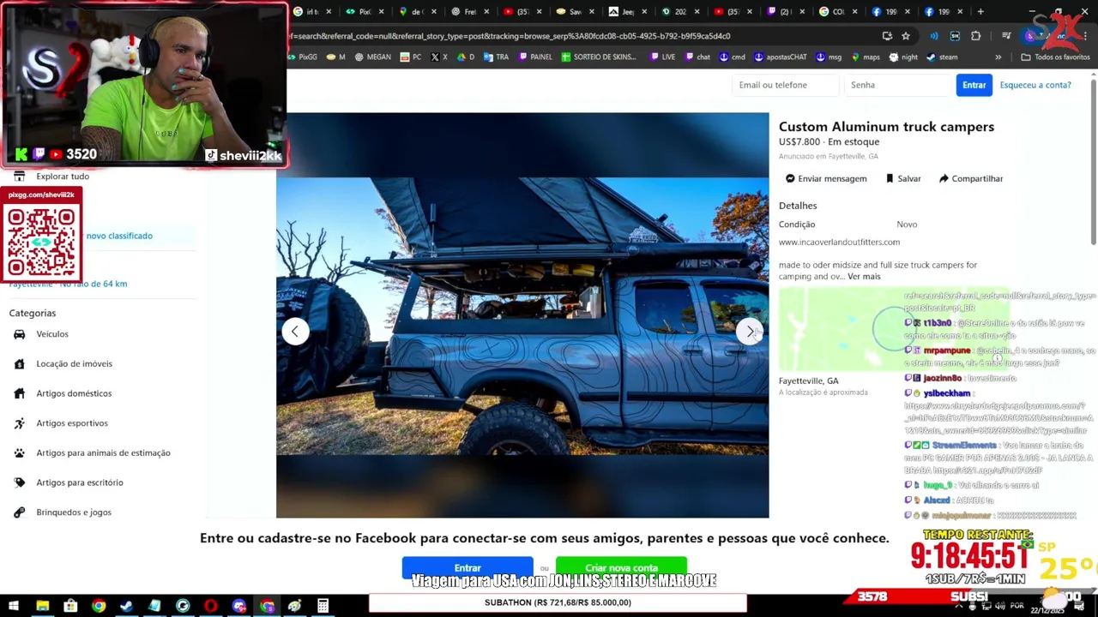The width and height of the screenshot is (1098, 617).
Task: Open www.incaoverlandoutfitters.com link
Action: [x=839, y=243]
